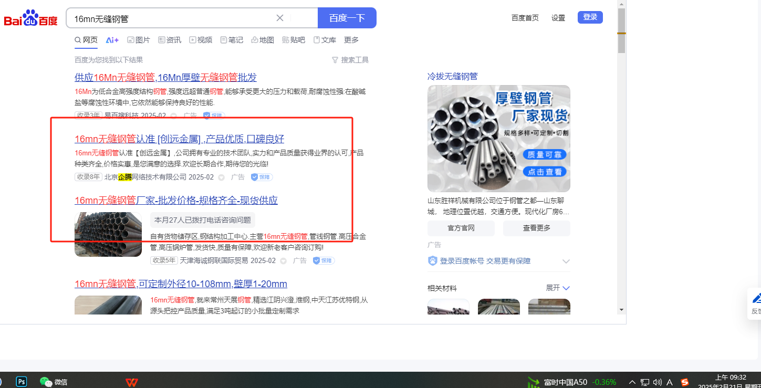Click advertiser name 北京企腾网络技术有限公司
Image resolution: width=761 pixels, height=388 pixels.
pos(145,177)
